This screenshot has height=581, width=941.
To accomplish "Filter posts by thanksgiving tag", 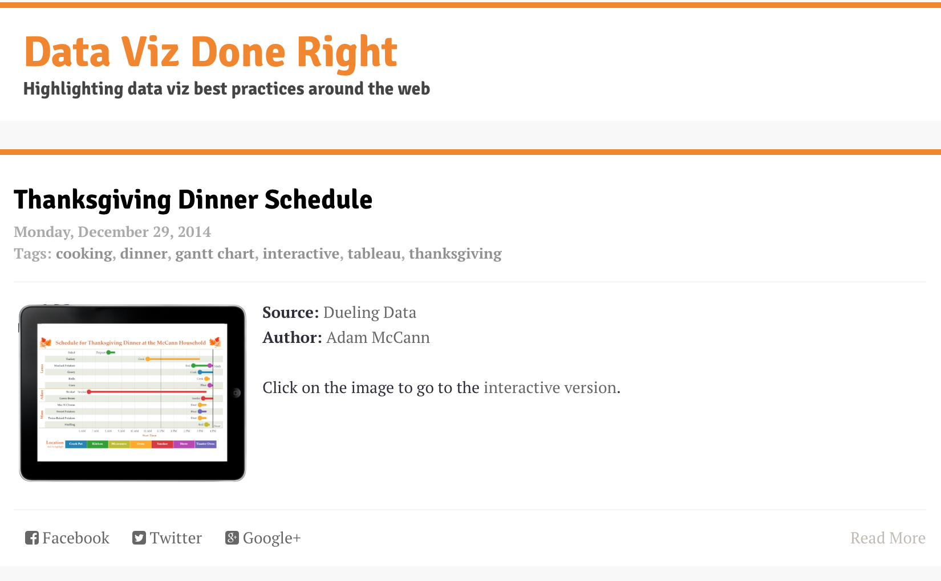I will tap(455, 253).
